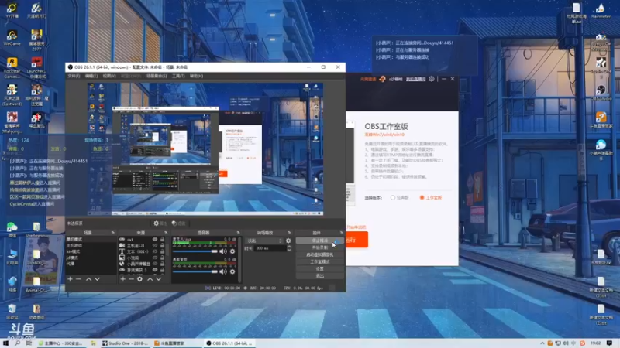Viewport: 620px width, 348px height.
Task: Click the 桌面音频 volume slider
Action: pyautogui.click(x=195, y=271)
